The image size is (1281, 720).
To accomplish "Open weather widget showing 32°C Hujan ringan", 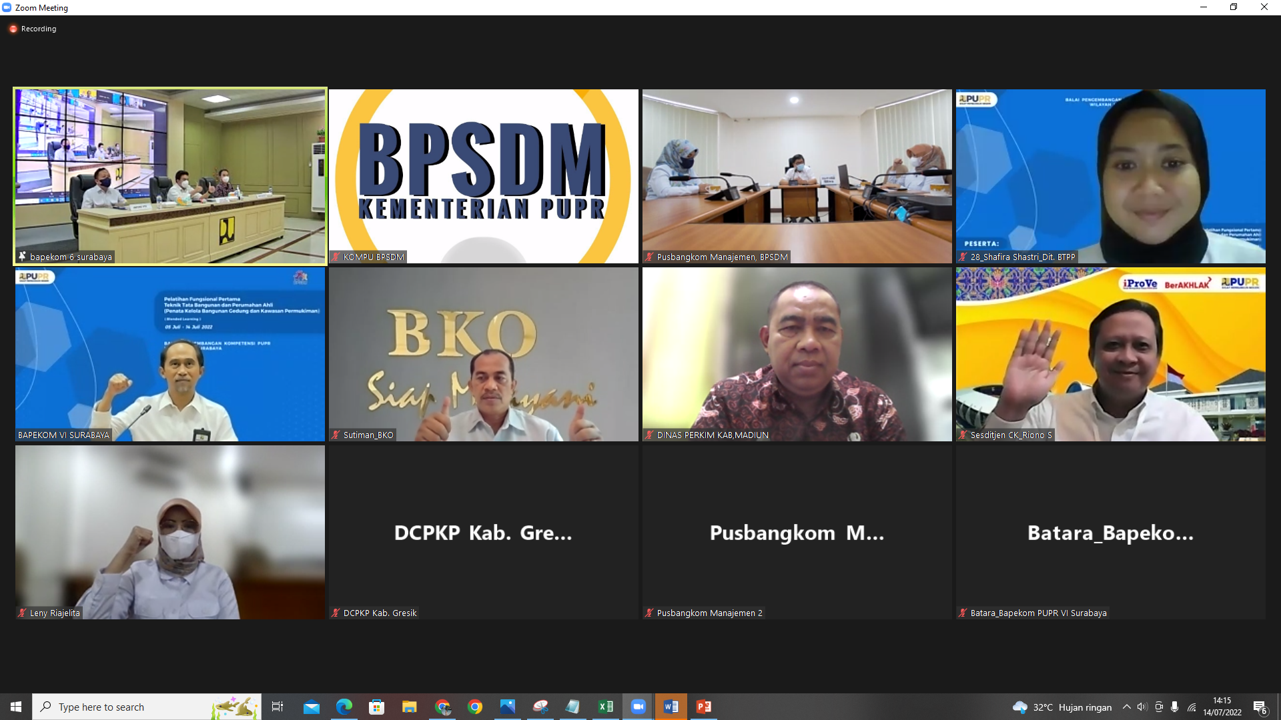I will (x=1062, y=707).
